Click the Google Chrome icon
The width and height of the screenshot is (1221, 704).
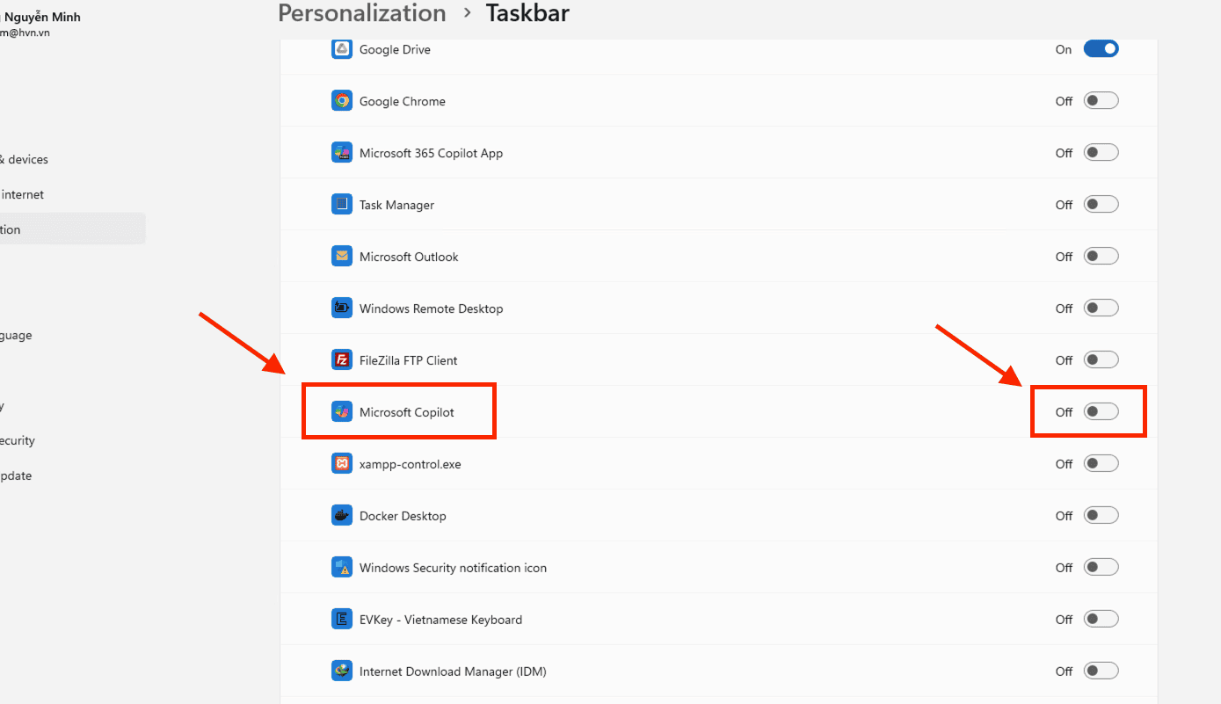[x=341, y=100]
